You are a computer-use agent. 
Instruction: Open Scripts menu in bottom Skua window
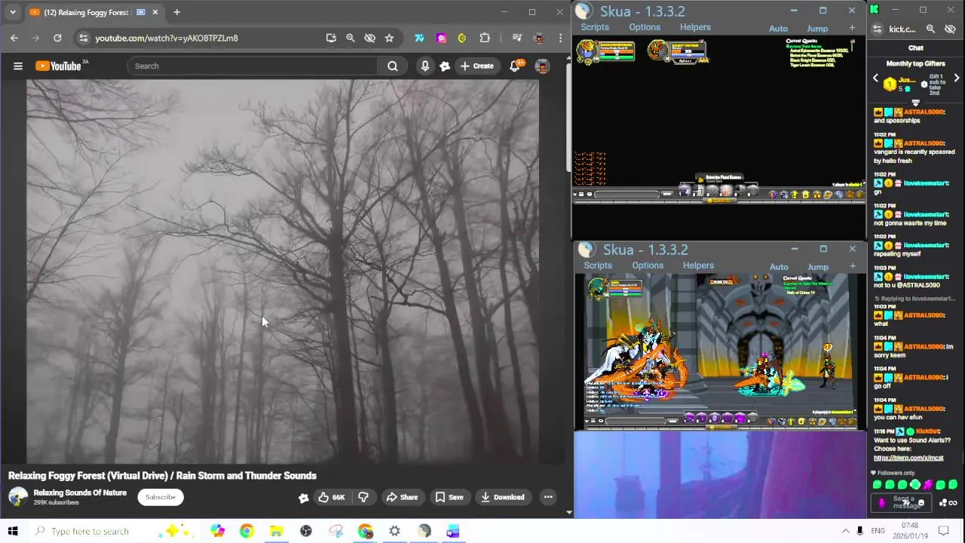click(x=598, y=265)
